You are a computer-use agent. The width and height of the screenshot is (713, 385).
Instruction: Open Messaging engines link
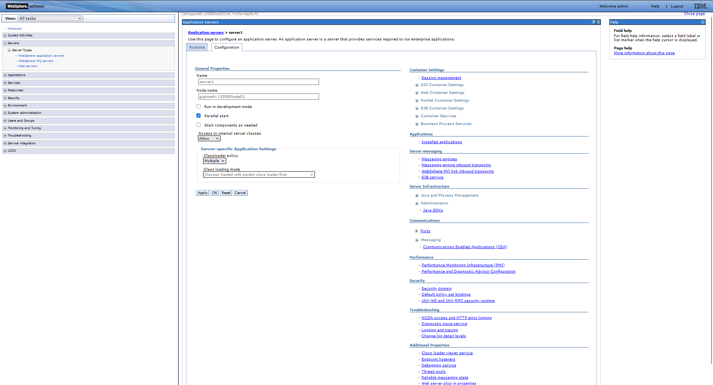(x=439, y=159)
